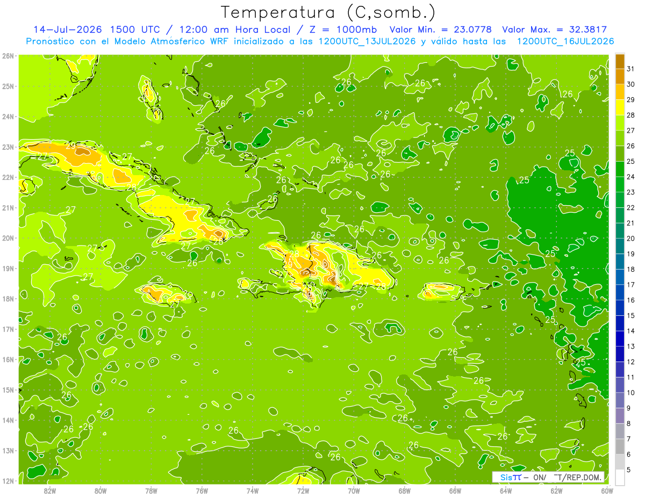Click the colorbar scale label 28
The image size is (645, 498).
(x=630, y=115)
